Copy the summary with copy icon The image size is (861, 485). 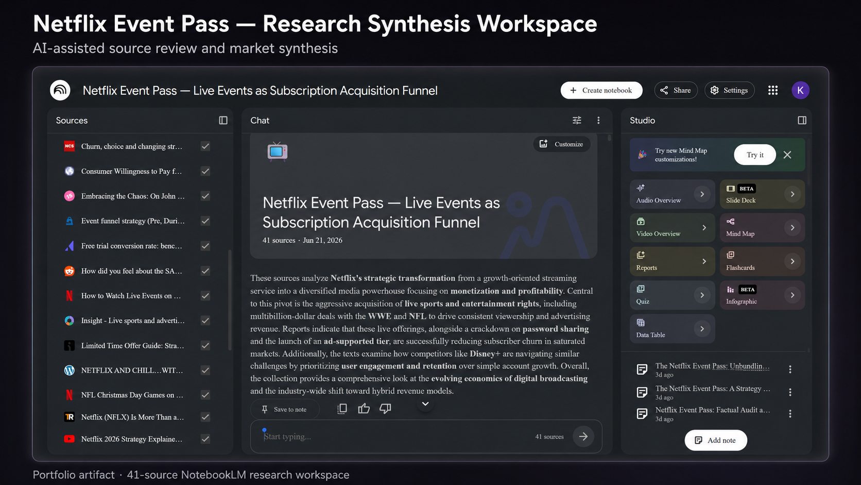[x=342, y=409]
